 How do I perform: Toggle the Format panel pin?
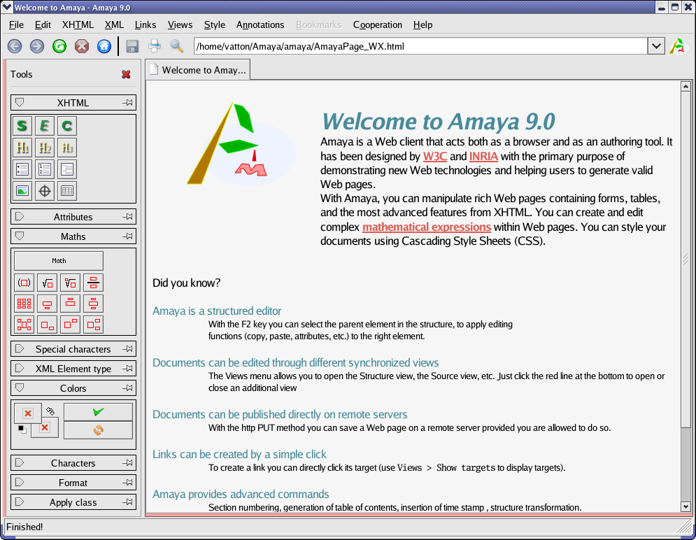pos(127,483)
